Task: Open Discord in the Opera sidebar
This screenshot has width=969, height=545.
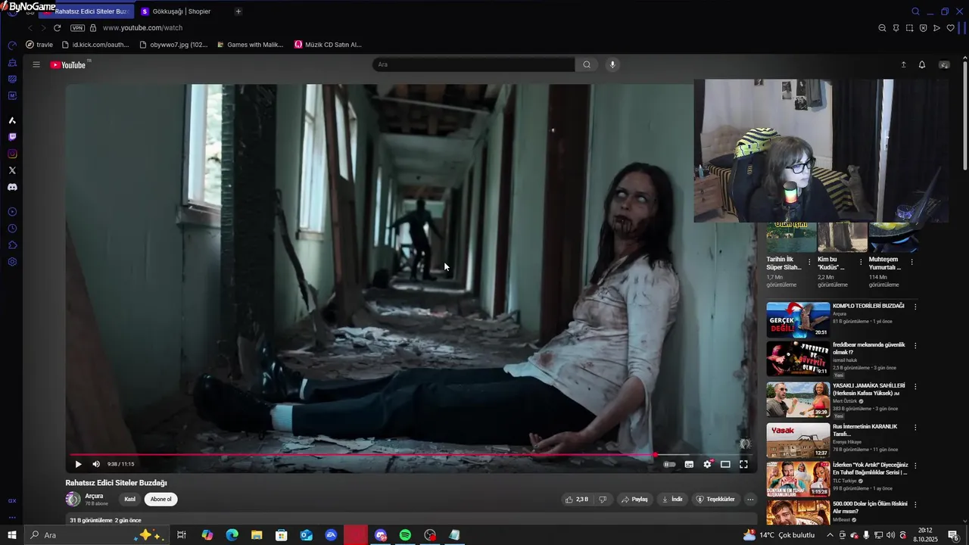Action: coord(12,187)
